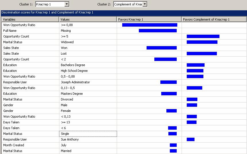Click the blue bar in the Sales State Lost row
Viewport: 247px width, 154px height.
coord(202,54)
